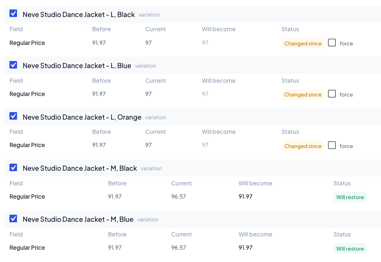Viewport: 381px width, 262px height.
Task: Click Will restore badge for M, Blue
Action: pos(350,248)
